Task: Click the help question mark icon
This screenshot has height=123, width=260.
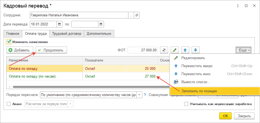Action: click(145, 95)
